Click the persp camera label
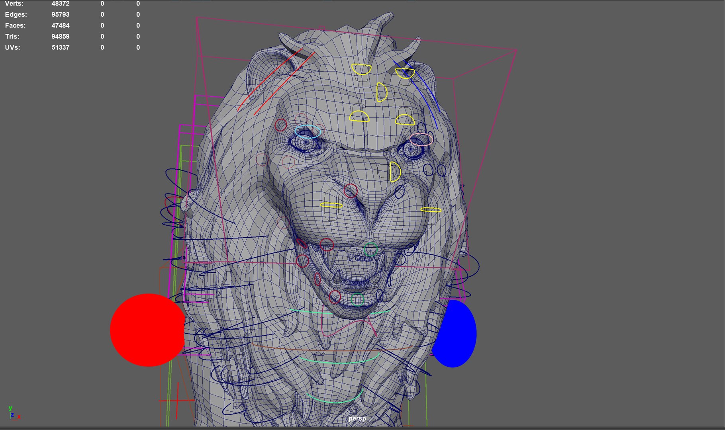Screen dimensions: 725x430 click(x=357, y=418)
